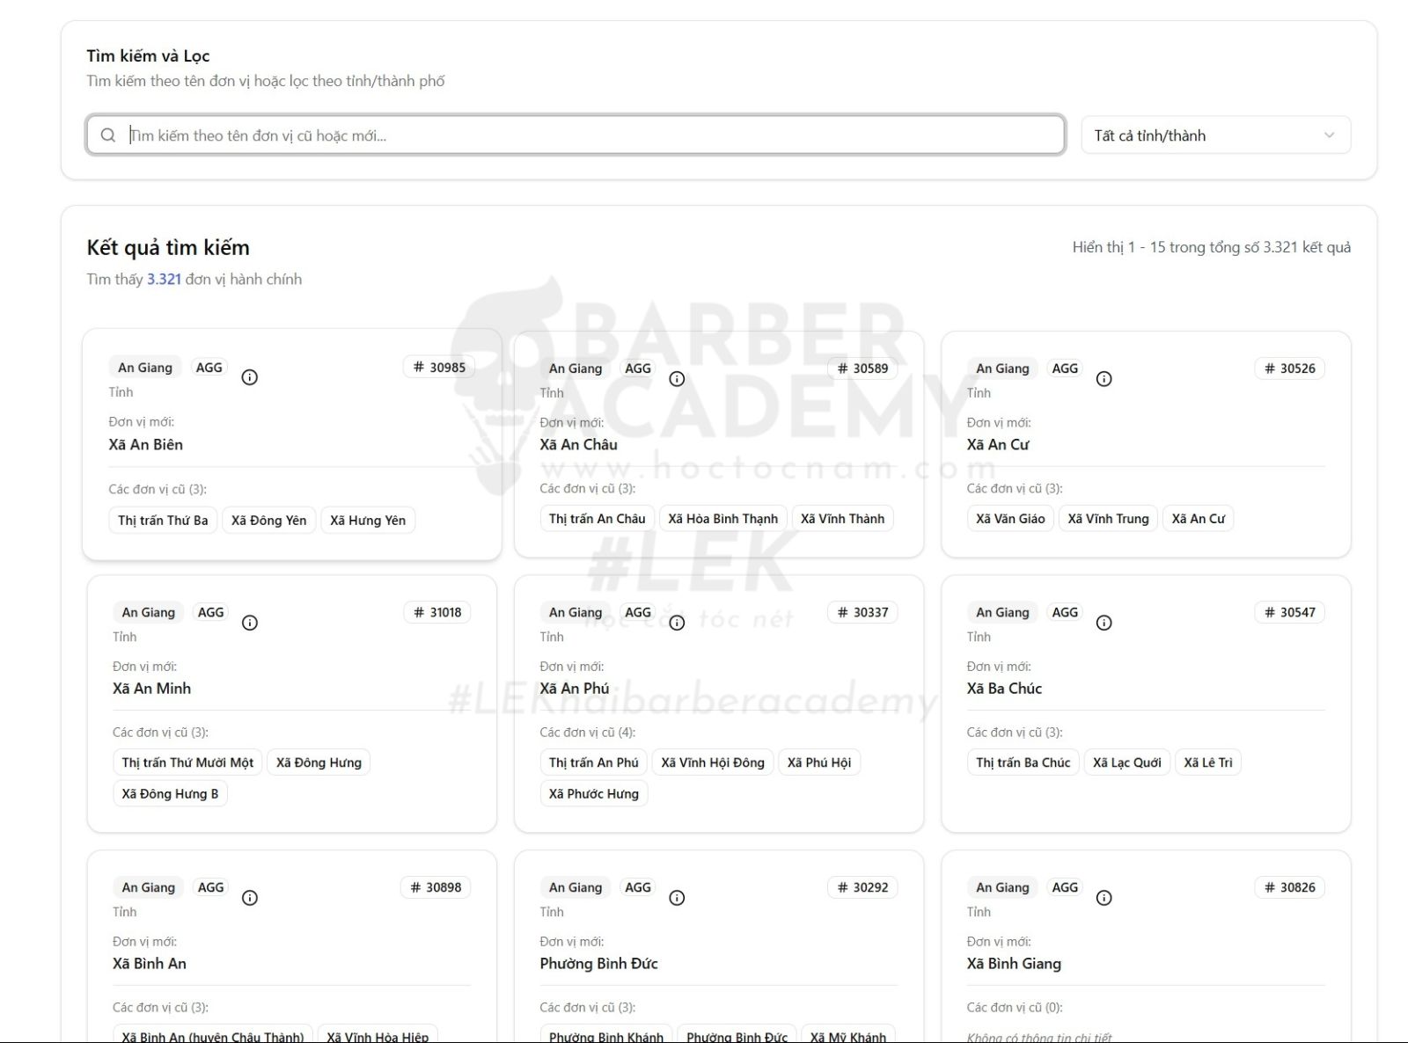The width and height of the screenshot is (1408, 1043).
Task: Click AGG badge on Xã An Phú card
Action: 638,612
